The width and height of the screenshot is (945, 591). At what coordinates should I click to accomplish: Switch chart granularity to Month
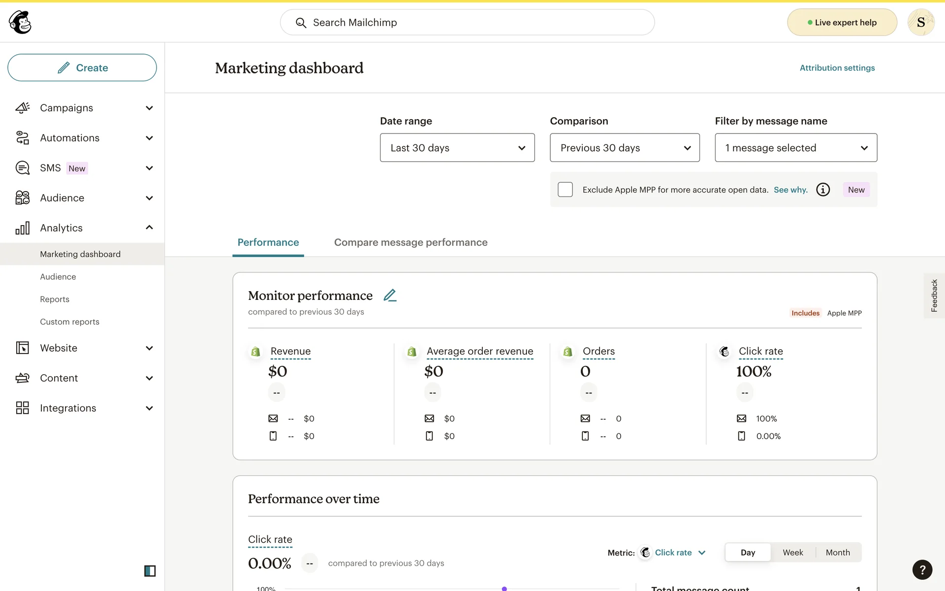coord(837,553)
